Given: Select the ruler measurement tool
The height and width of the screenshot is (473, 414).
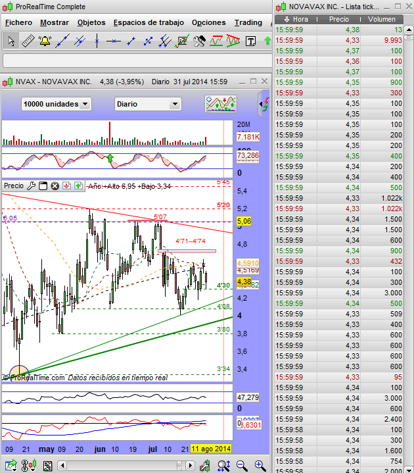Looking at the screenshot, I should click(x=28, y=41).
